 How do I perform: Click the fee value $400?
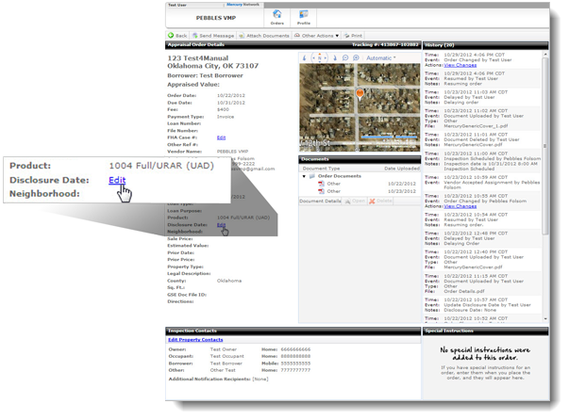pyautogui.click(x=223, y=109)
